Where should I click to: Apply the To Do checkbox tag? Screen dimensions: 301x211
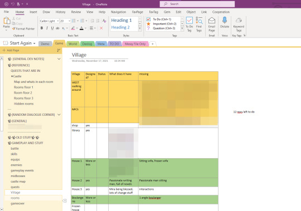[159, 19]
